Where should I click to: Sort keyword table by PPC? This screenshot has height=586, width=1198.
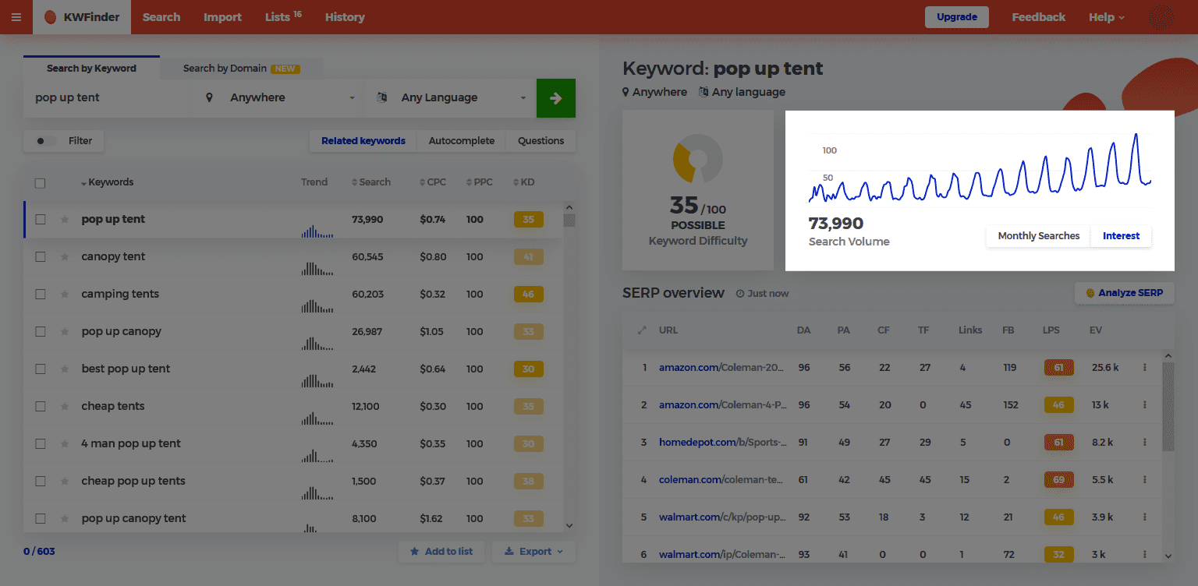click(479, 182)
